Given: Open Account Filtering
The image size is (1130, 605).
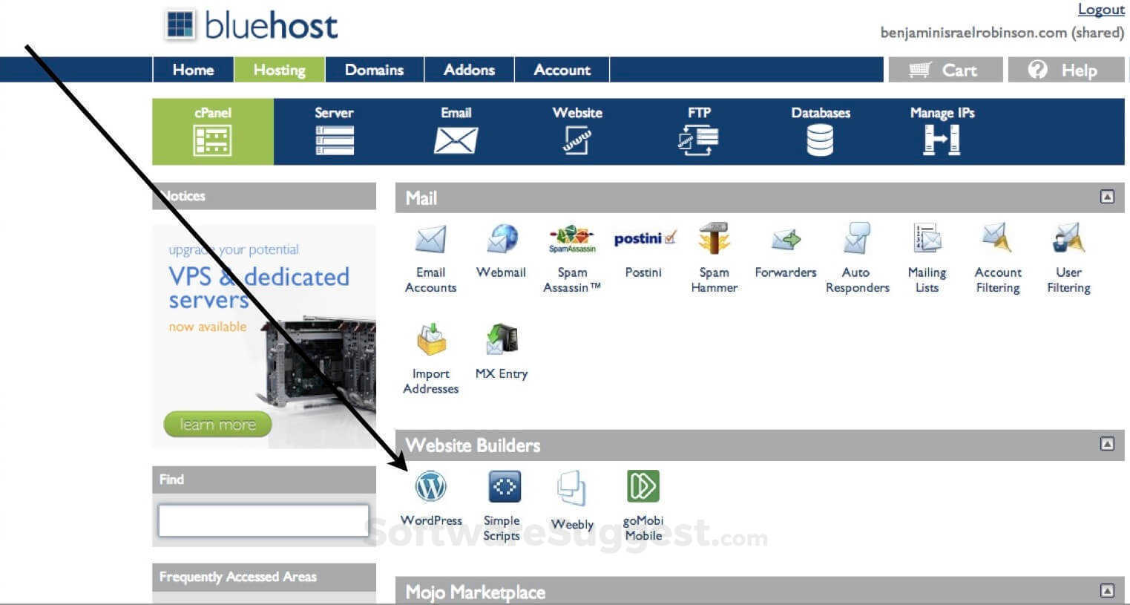Looking at the screenshot, I should coord(998,258).
